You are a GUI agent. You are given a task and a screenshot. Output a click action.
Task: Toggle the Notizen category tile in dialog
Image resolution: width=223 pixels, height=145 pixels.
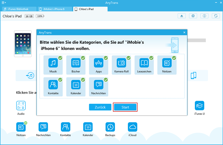point(167,65)
